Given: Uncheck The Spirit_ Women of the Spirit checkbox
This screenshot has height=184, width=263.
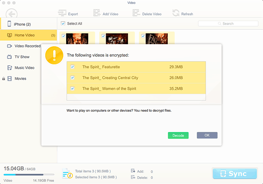Looking at the screenshot, I should tap(72, 88).
